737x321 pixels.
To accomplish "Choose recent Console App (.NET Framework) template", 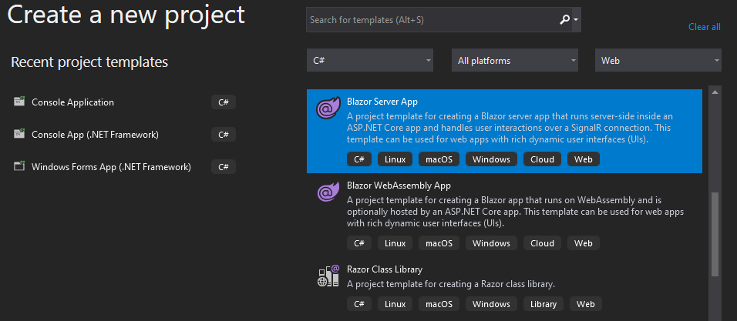I will coord(95,135).
